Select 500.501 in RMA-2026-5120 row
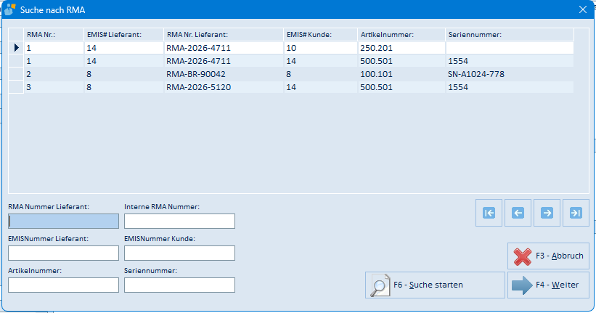 tap(401, 87)
